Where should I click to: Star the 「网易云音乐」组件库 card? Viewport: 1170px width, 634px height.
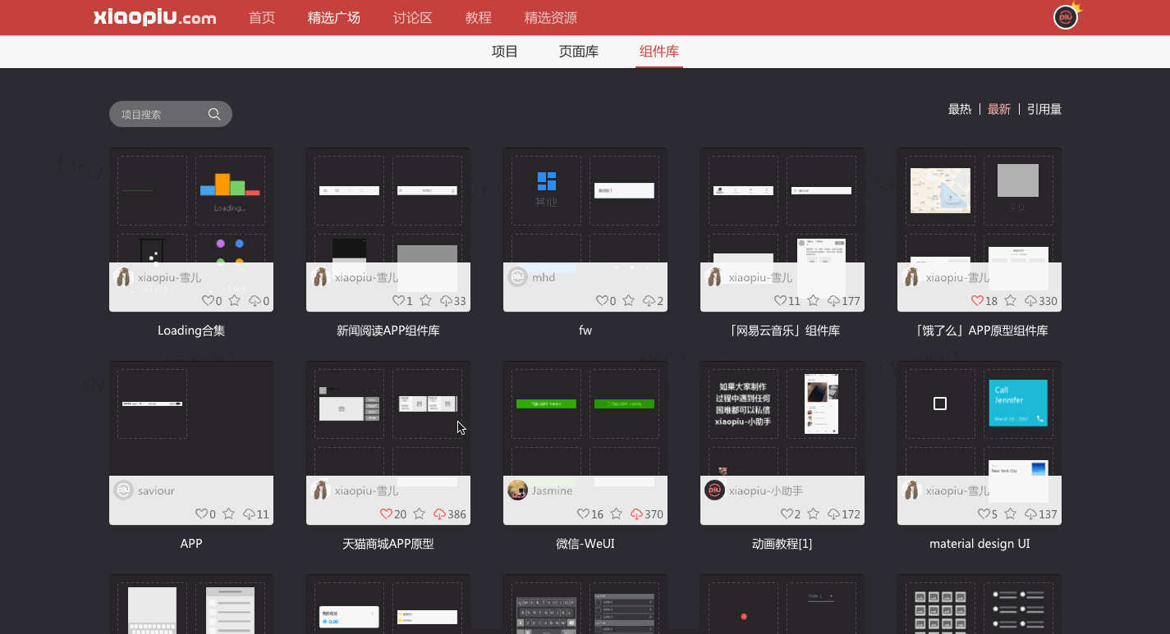pos(813,301)
